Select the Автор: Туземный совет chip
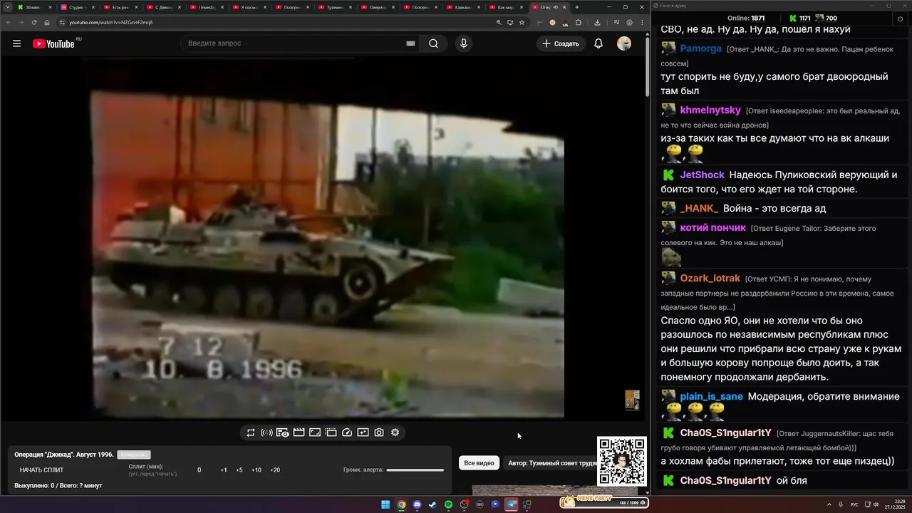 (550, 463)
